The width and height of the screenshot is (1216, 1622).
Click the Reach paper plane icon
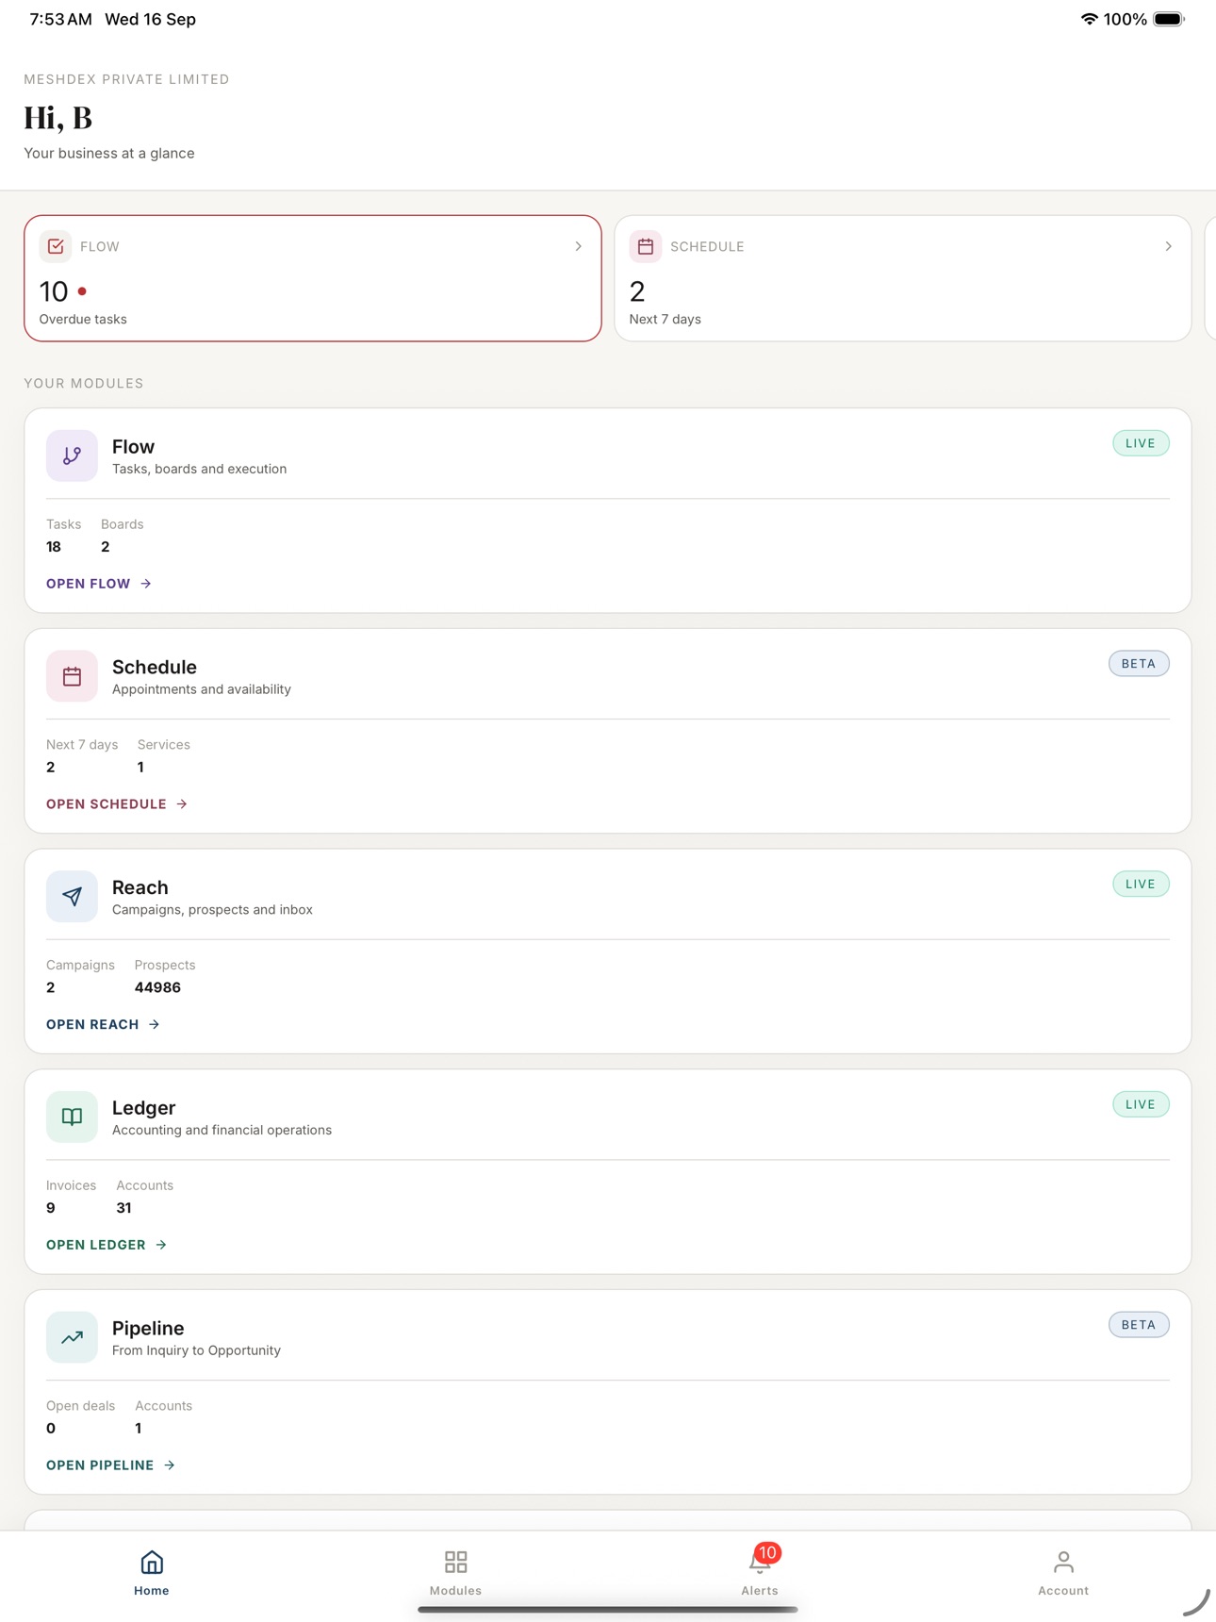[72, 897]
